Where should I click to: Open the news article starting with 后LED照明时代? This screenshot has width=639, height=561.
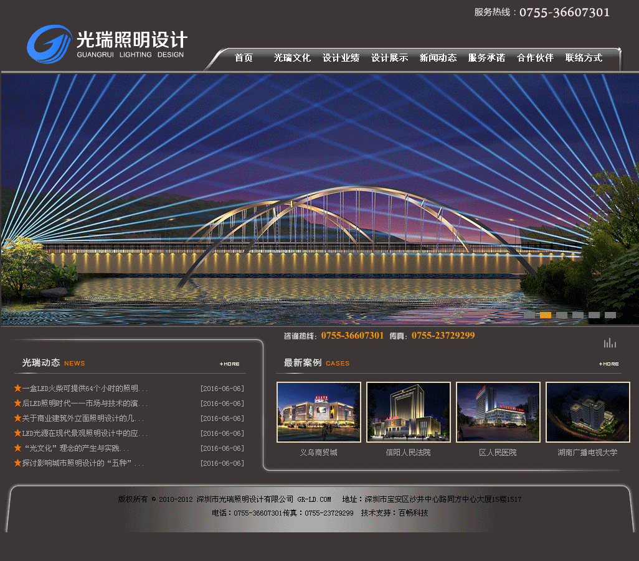[85, 403]
